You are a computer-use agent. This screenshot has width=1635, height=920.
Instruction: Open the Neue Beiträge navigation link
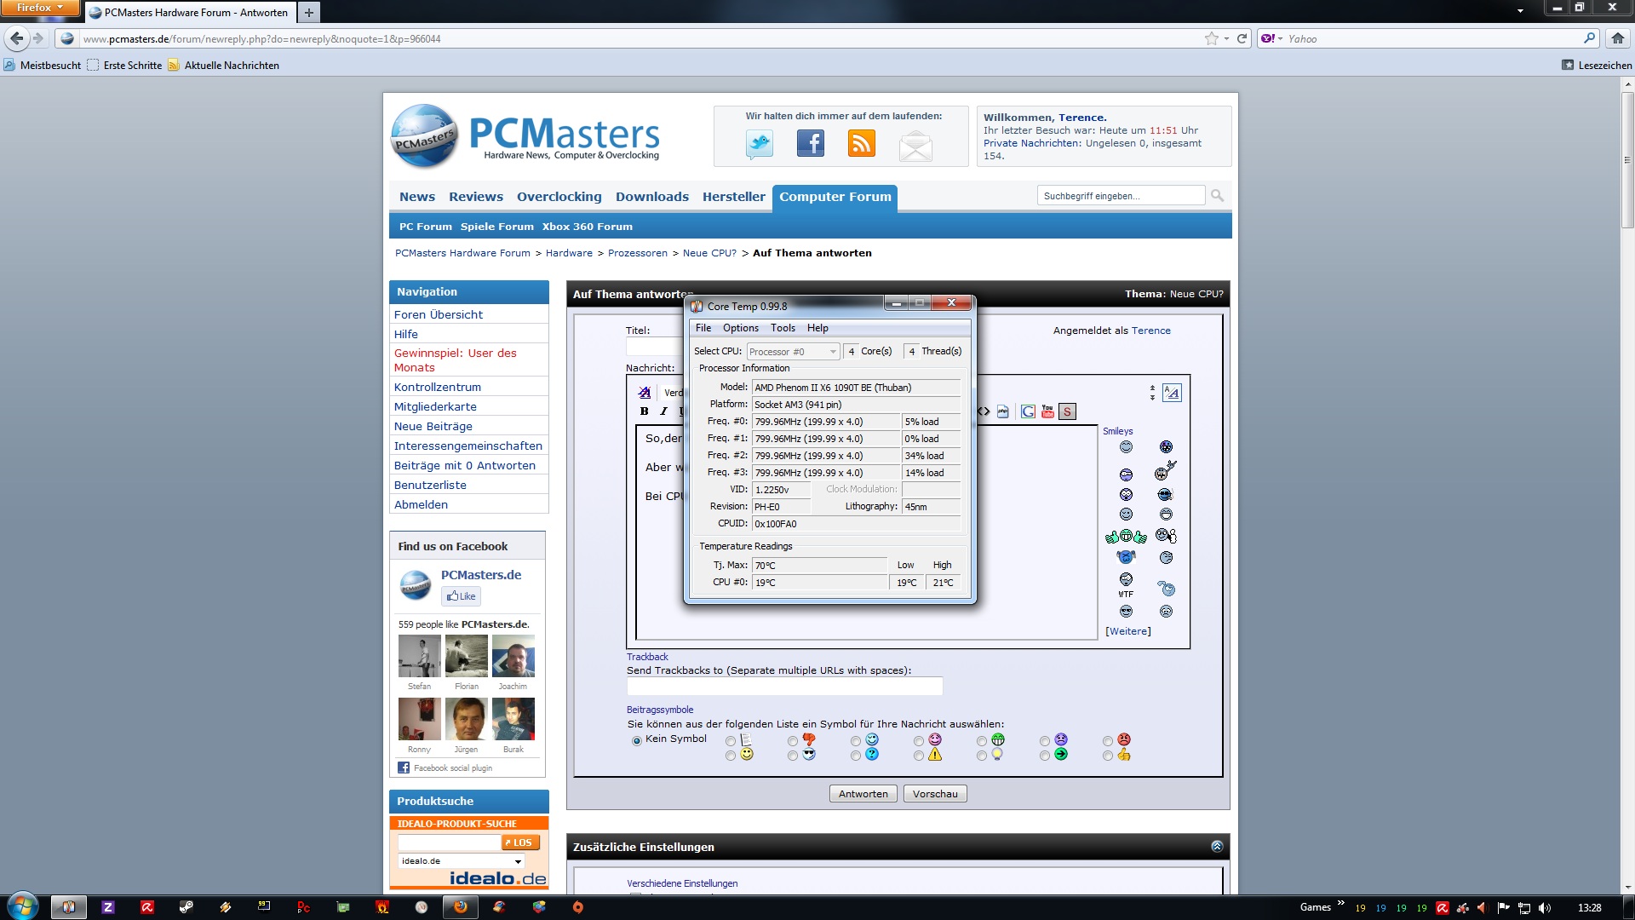coord(433,427)
